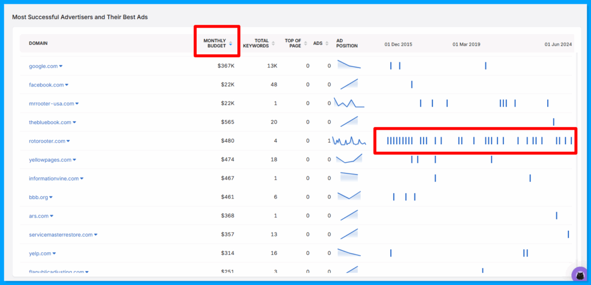Expand google.com dropdown arrow
Screen dimensions: 591x285
pyautogui.click(x=61, y=66)
